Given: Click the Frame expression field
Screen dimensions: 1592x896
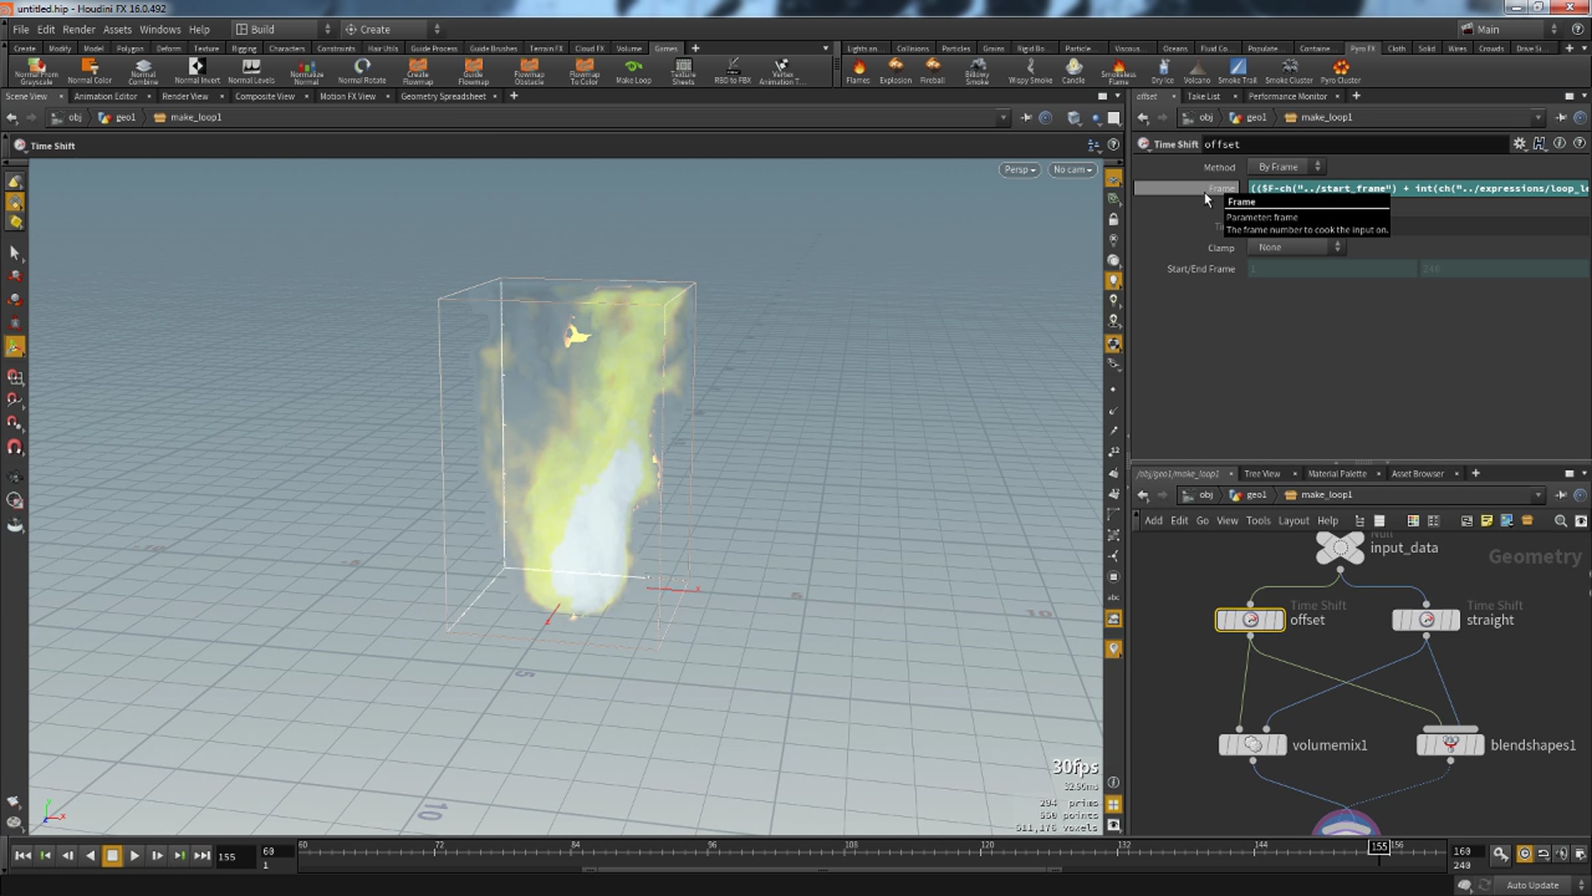Looking at the screenshot, I should click(1419, 188).
